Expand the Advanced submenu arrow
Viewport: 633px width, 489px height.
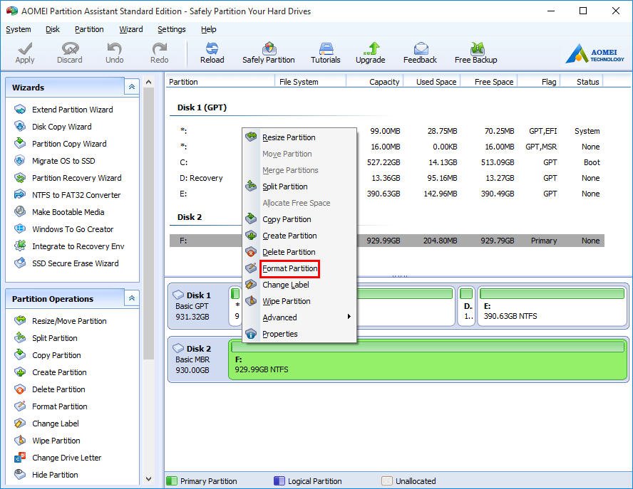(x=349, y=317)
